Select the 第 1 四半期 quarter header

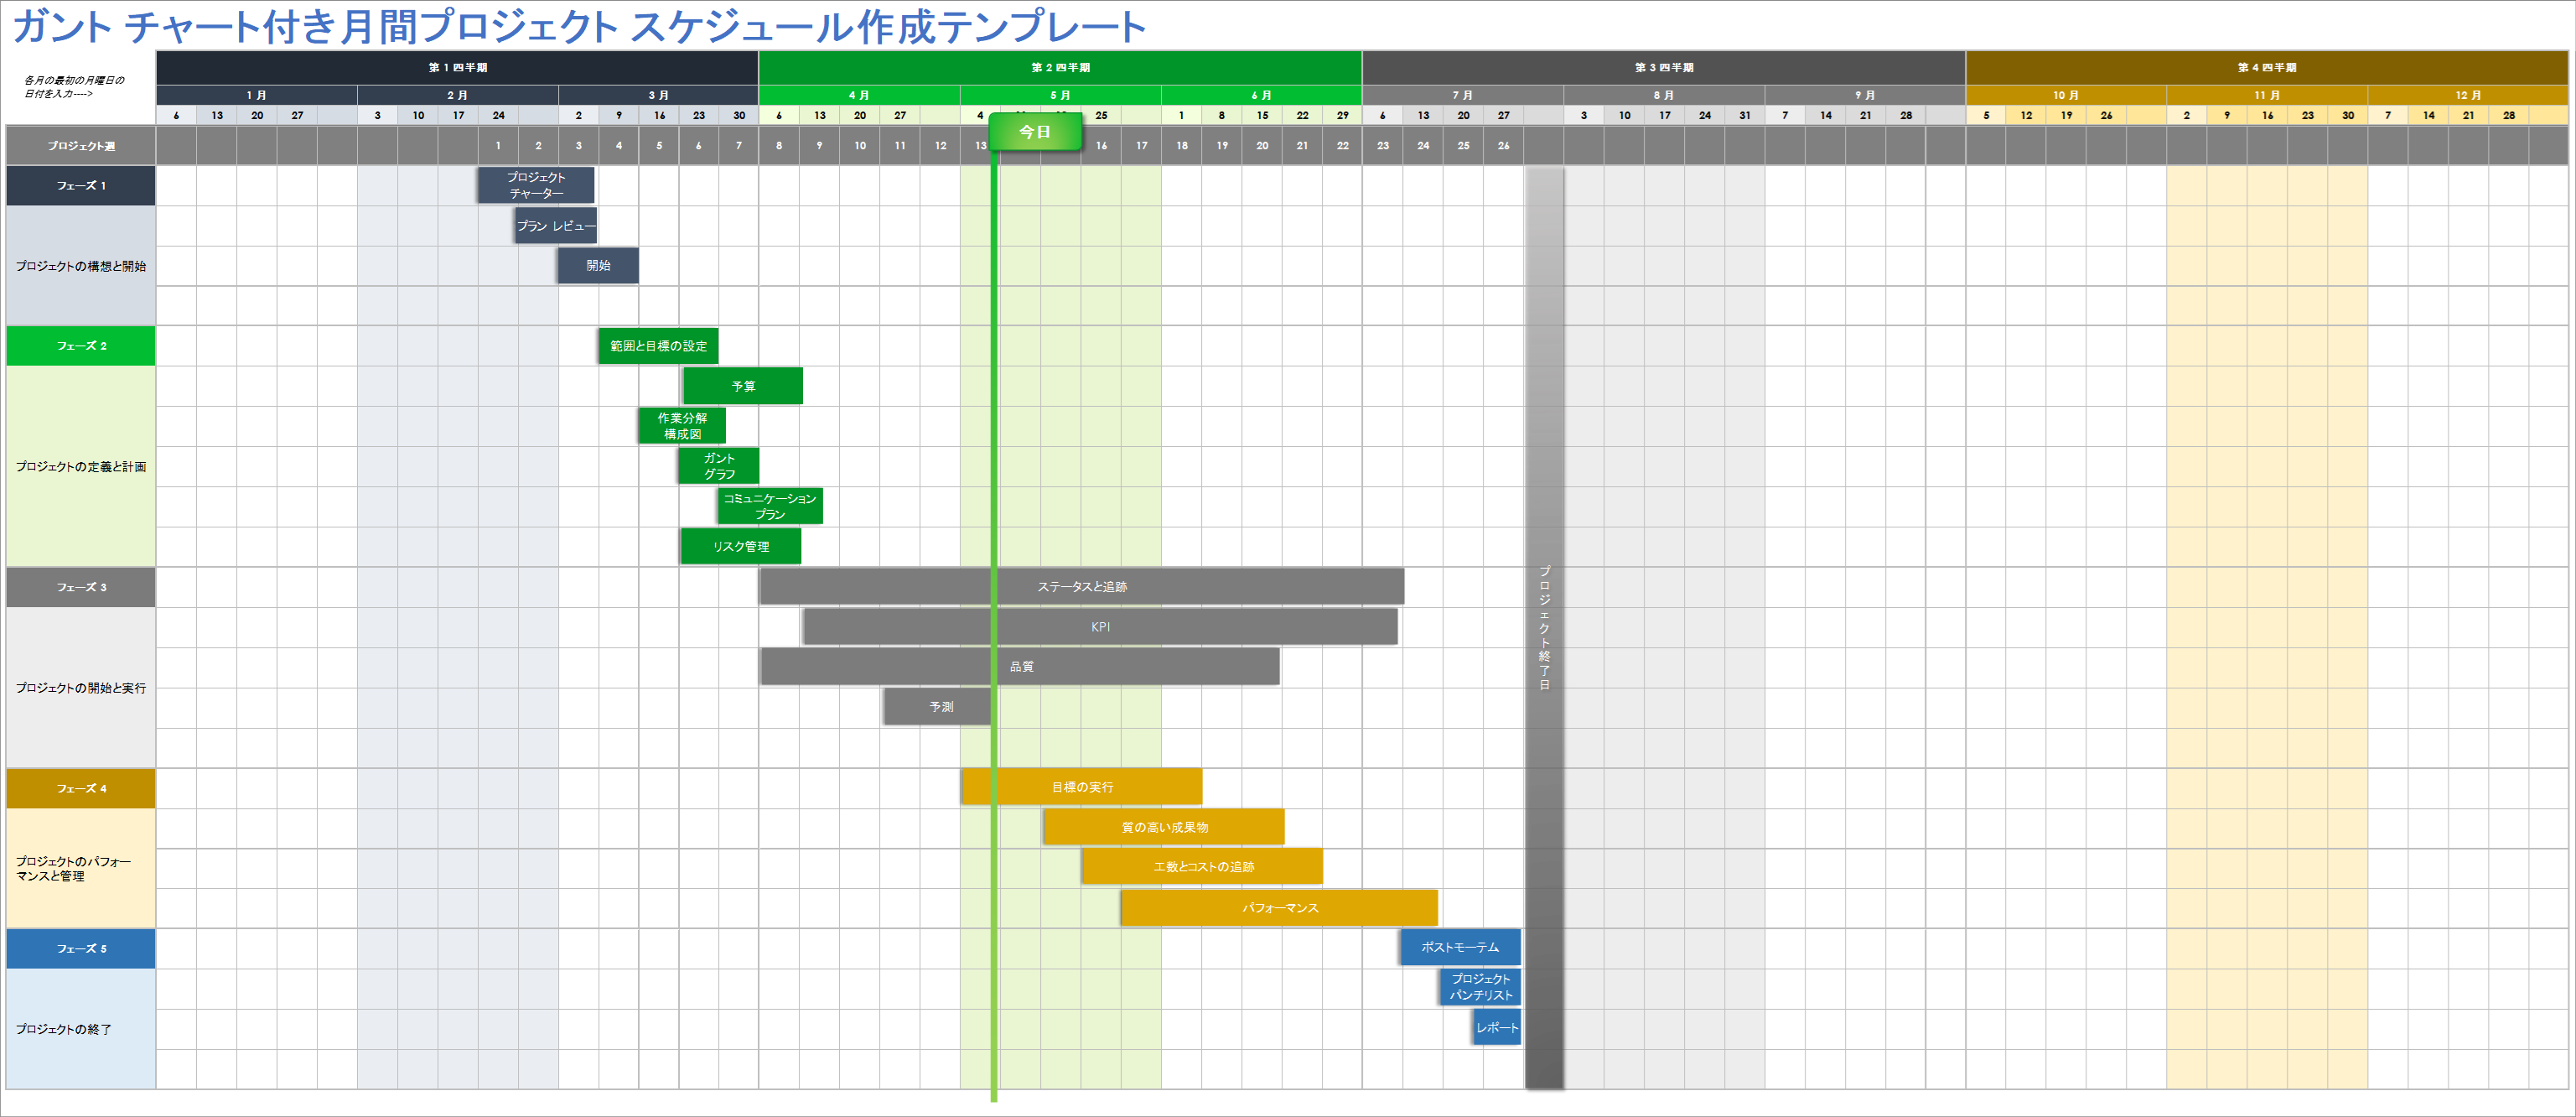click(x=457, y=68)
